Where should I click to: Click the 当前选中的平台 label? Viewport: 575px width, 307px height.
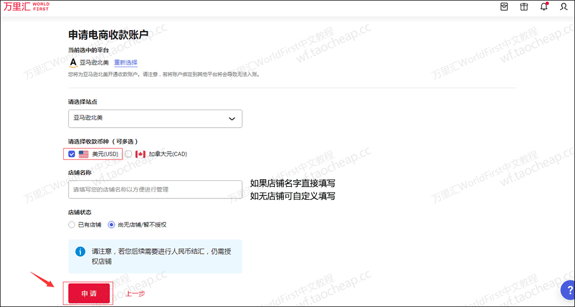coord(88,50)
